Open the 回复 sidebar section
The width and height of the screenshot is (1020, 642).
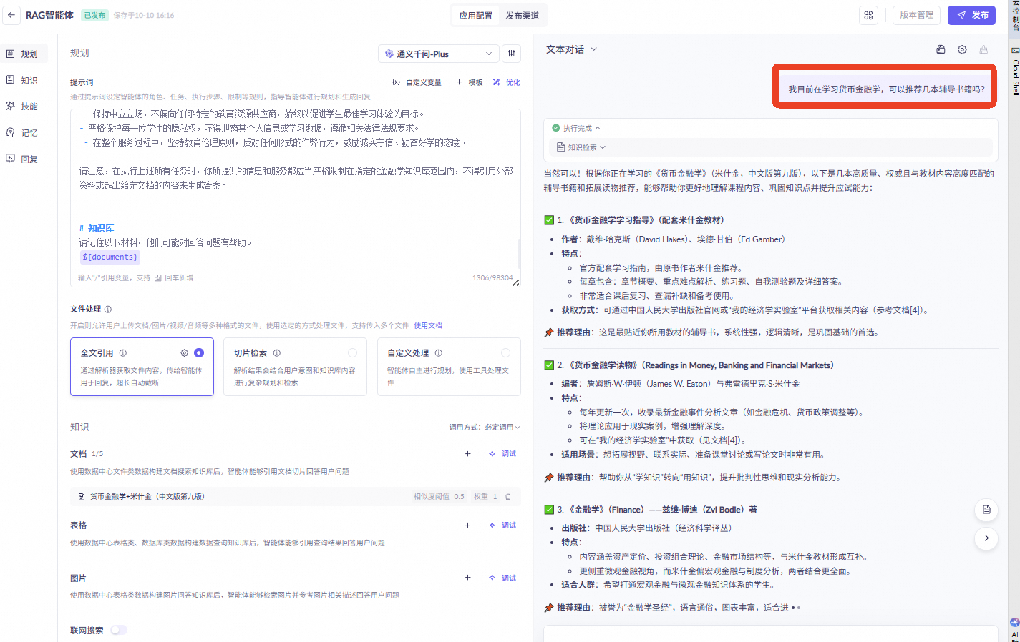(24, 159)
